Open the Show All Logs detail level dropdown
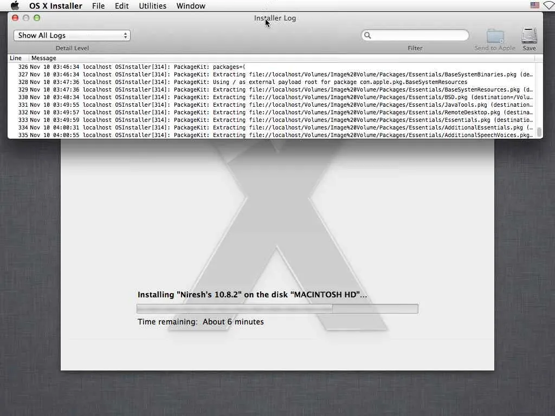This screenshot has width=555, height=416. 72,35
